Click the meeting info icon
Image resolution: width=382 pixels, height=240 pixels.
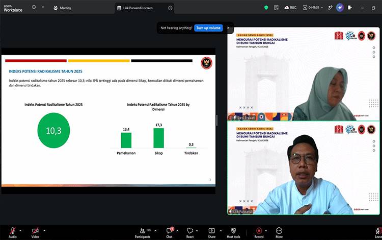[34, 7]
